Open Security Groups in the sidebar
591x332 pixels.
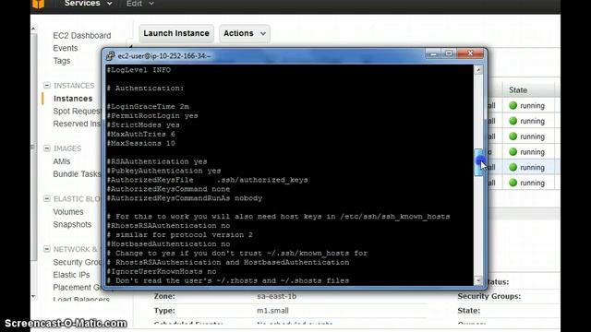(x=78, y=262)
